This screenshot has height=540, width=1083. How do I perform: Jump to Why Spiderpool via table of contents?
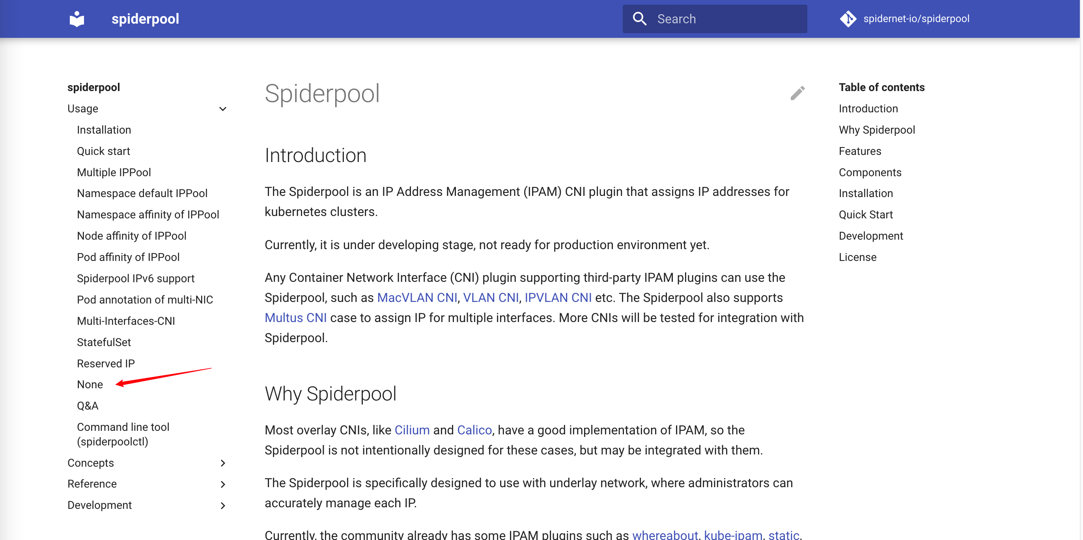(877, 130)
